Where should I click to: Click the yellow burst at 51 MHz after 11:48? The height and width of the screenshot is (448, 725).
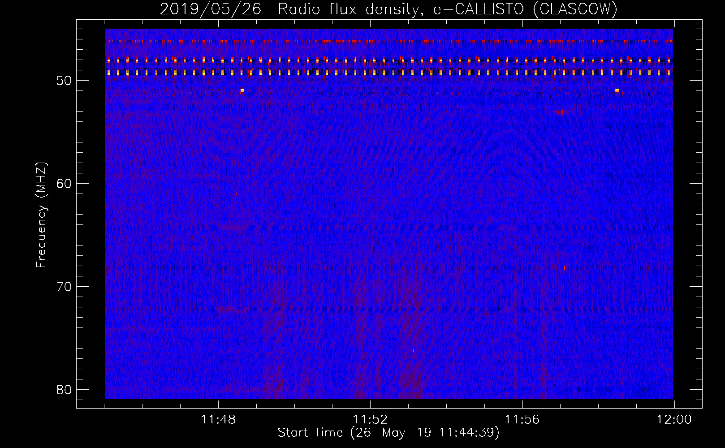(x=242, y=90)
